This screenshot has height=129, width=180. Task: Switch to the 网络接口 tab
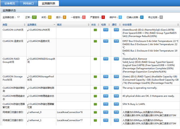coord(28,3)
